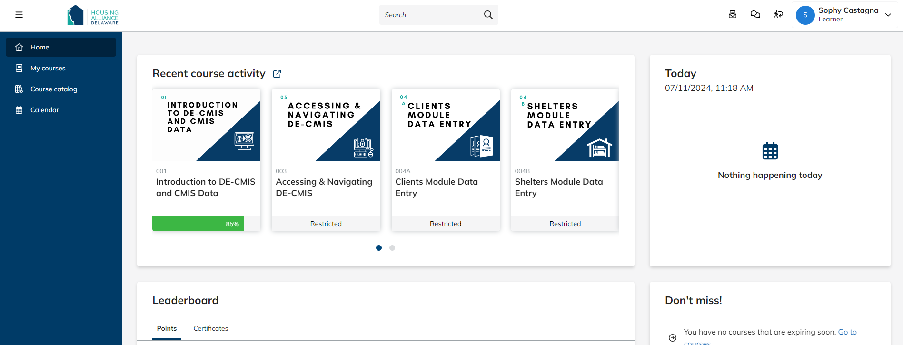Click the Recent course activity heading
The image size is (903, 345).
click(209, 74)
